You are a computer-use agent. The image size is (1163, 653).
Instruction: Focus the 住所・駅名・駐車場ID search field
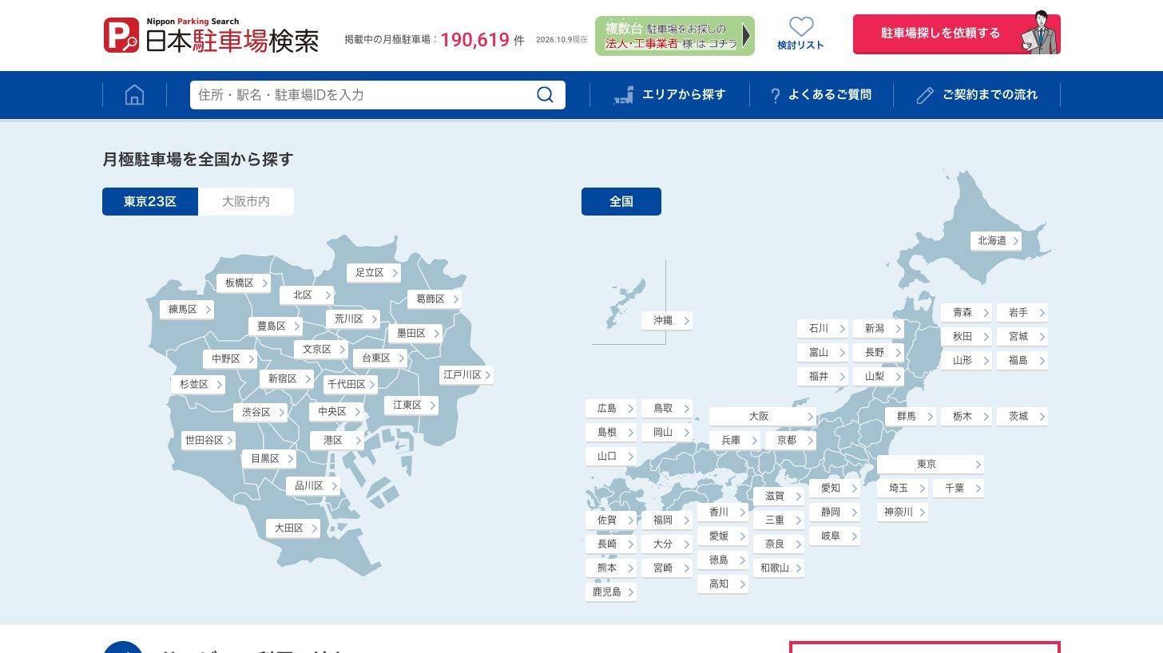click(377, 95)
